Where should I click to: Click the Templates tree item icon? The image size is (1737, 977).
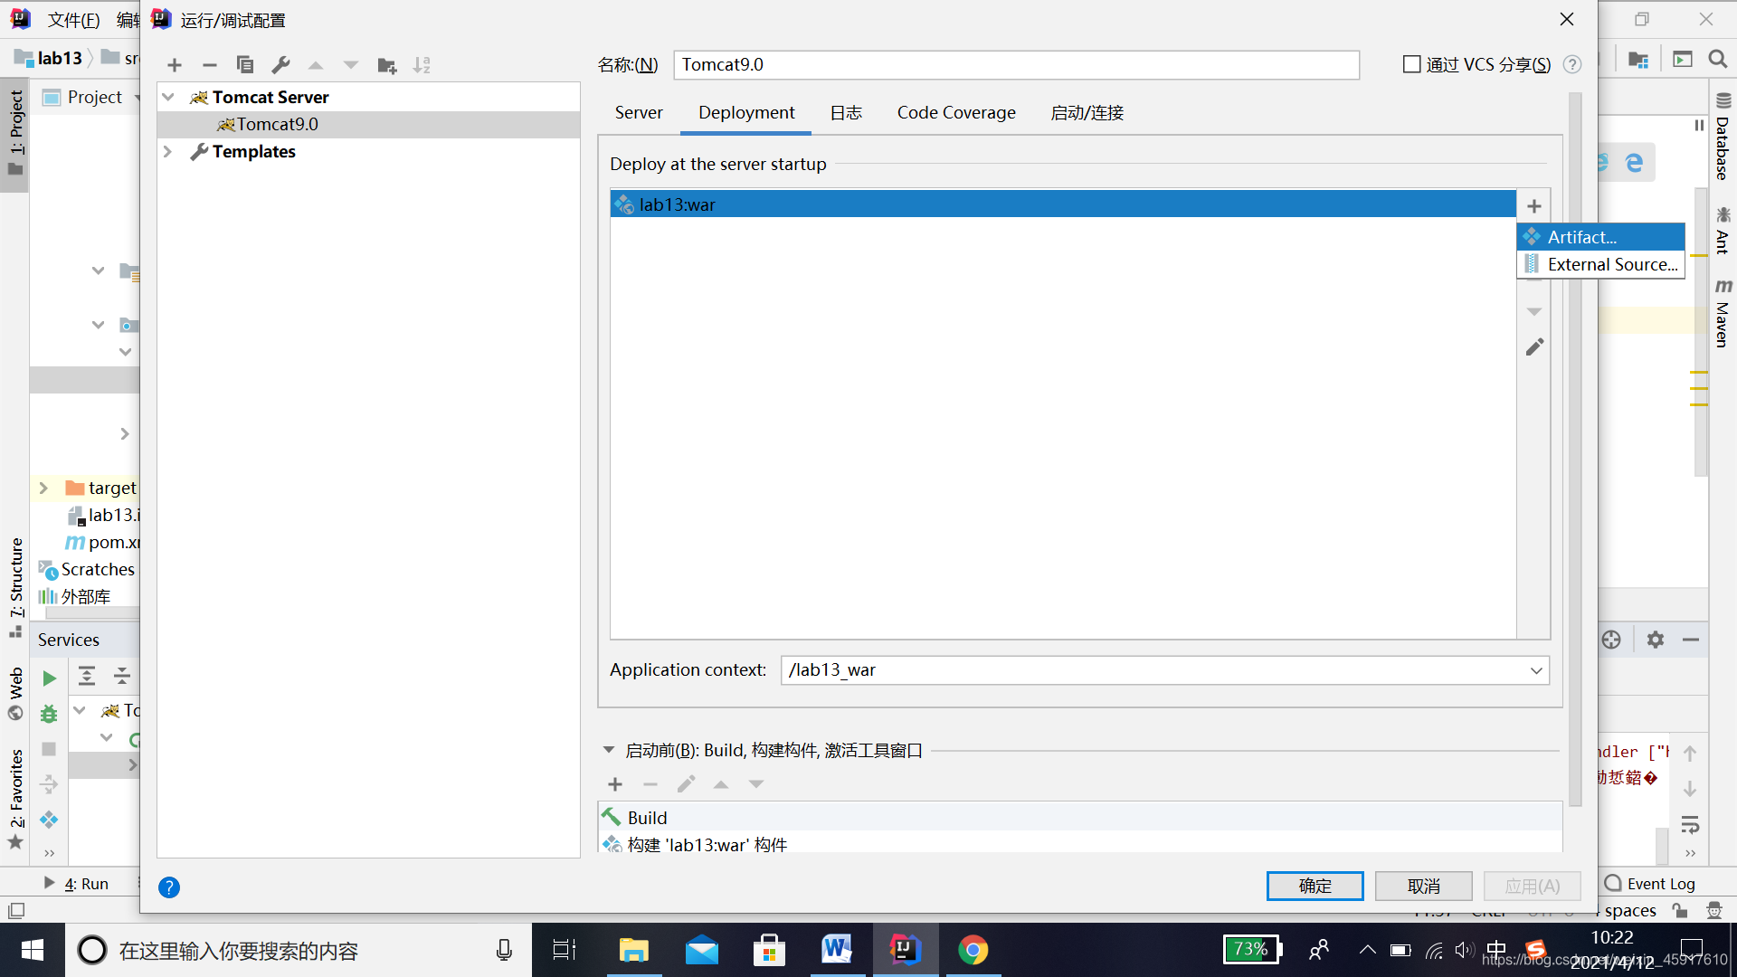point(198,151)
